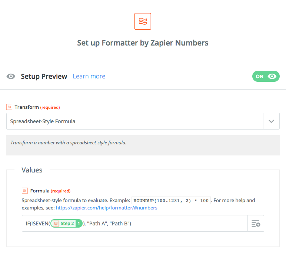Expand the Transform dropdown chevron arrow
Viewport: 286px width, 255px height.
click(x=271, y=121)
